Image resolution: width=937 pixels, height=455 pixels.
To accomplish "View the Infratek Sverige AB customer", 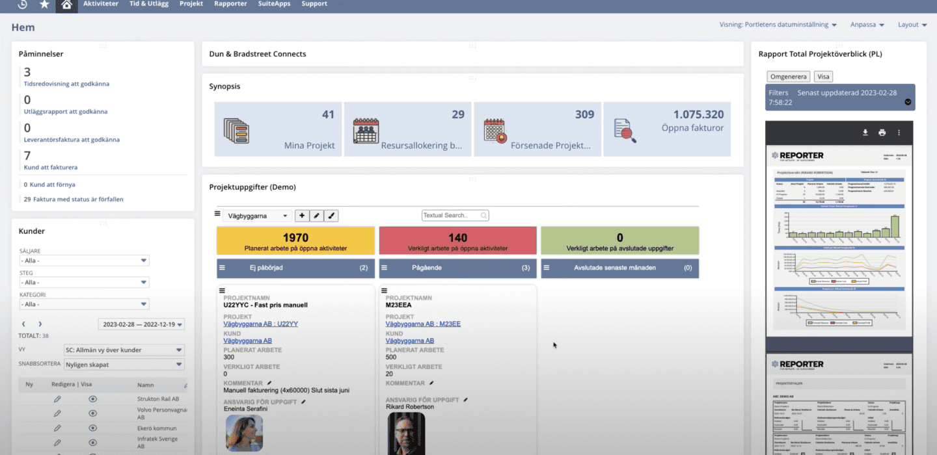I will point(92,443).
